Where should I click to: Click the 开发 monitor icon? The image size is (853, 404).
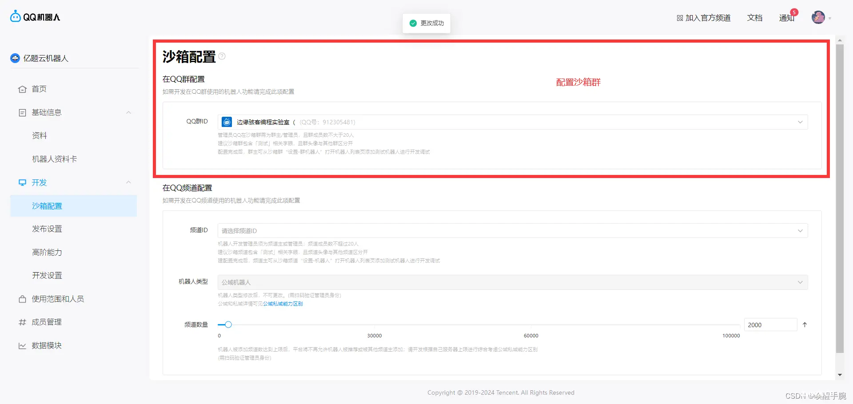[x=22, y=182]
